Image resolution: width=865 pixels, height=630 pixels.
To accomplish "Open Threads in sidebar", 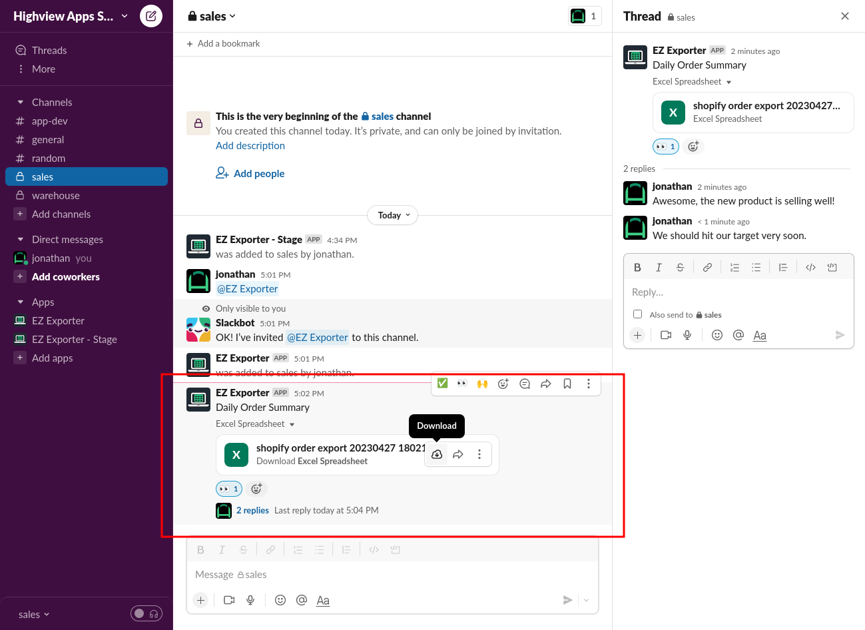I will (87, 51).
